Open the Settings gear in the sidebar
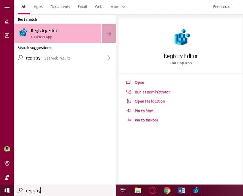This screenshot has height=196, width=243. click(x=7, y=163)
